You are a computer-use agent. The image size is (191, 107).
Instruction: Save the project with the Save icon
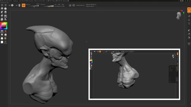[x=6, y=5]
